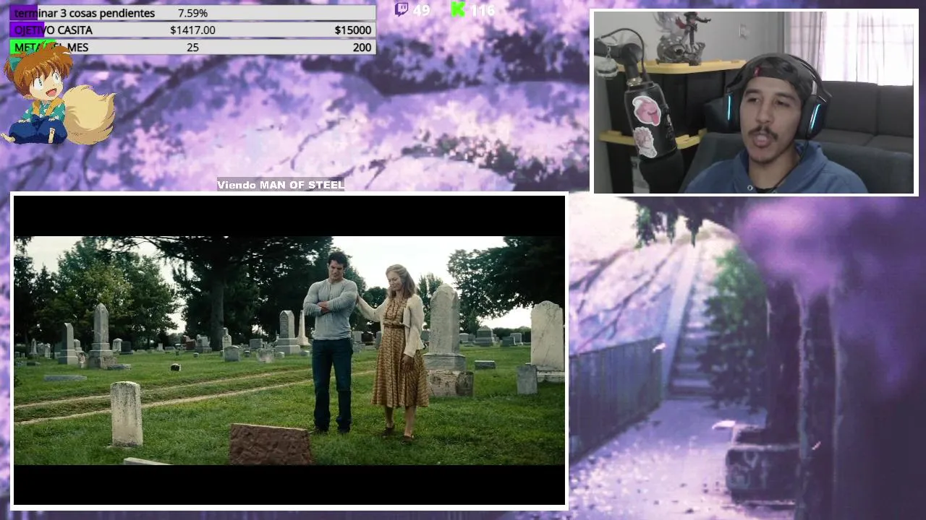This screenshot has width=926, height=520.
Task: Click the anime character sticker
Action: tap(58, 94)
